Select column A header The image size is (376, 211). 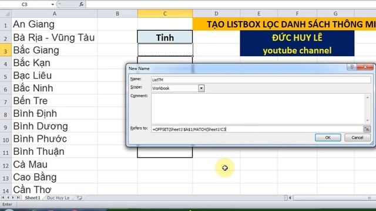pyautogui.click(x=55, y=13)
